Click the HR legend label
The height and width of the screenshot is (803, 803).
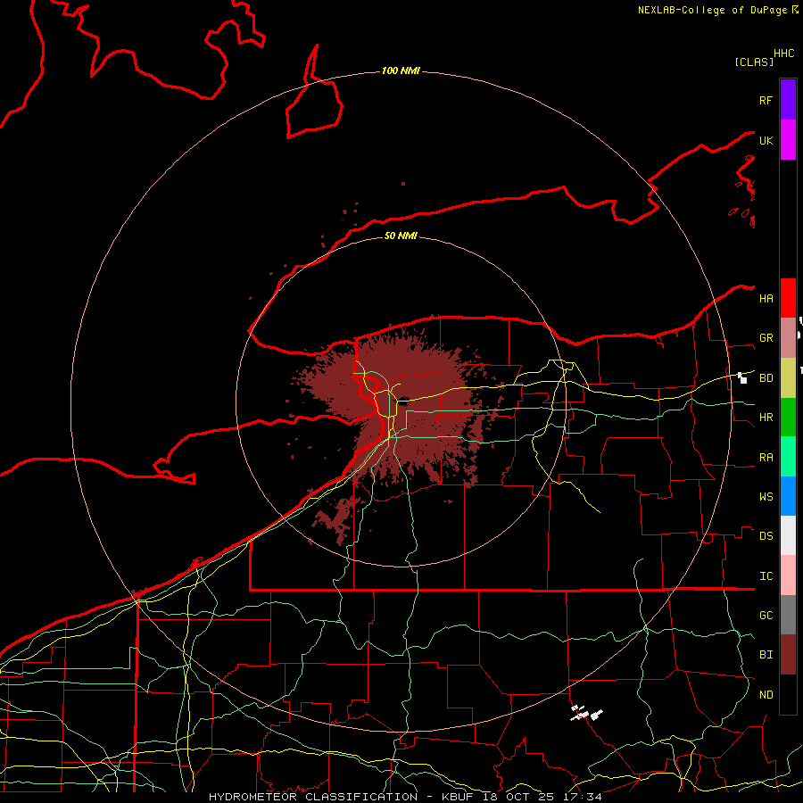click(766, 418)
